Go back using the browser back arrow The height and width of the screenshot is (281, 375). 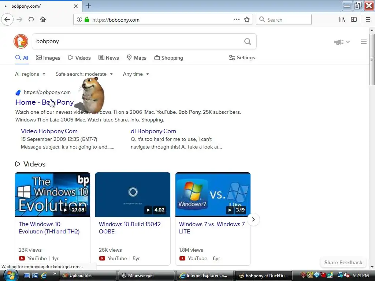pyautogui.click(x=7, y=19)
